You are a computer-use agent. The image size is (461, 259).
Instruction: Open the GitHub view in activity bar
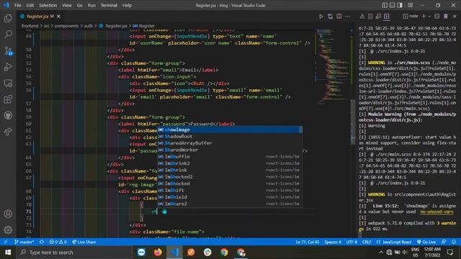8,115
